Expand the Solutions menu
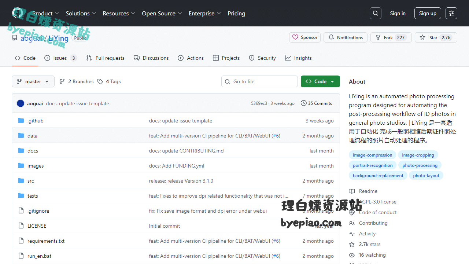The height and width of the screenshot is (264, 469). (x=81, y=13)
